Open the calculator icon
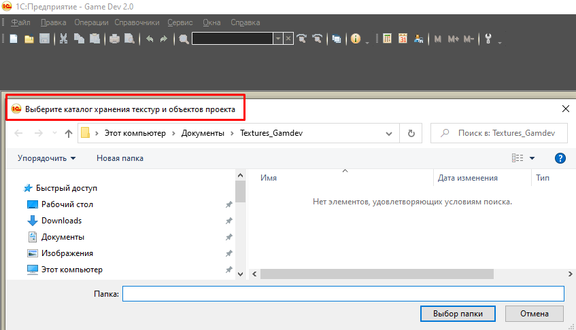The height and width of the screenshot is (330, 576). [387, 39]
